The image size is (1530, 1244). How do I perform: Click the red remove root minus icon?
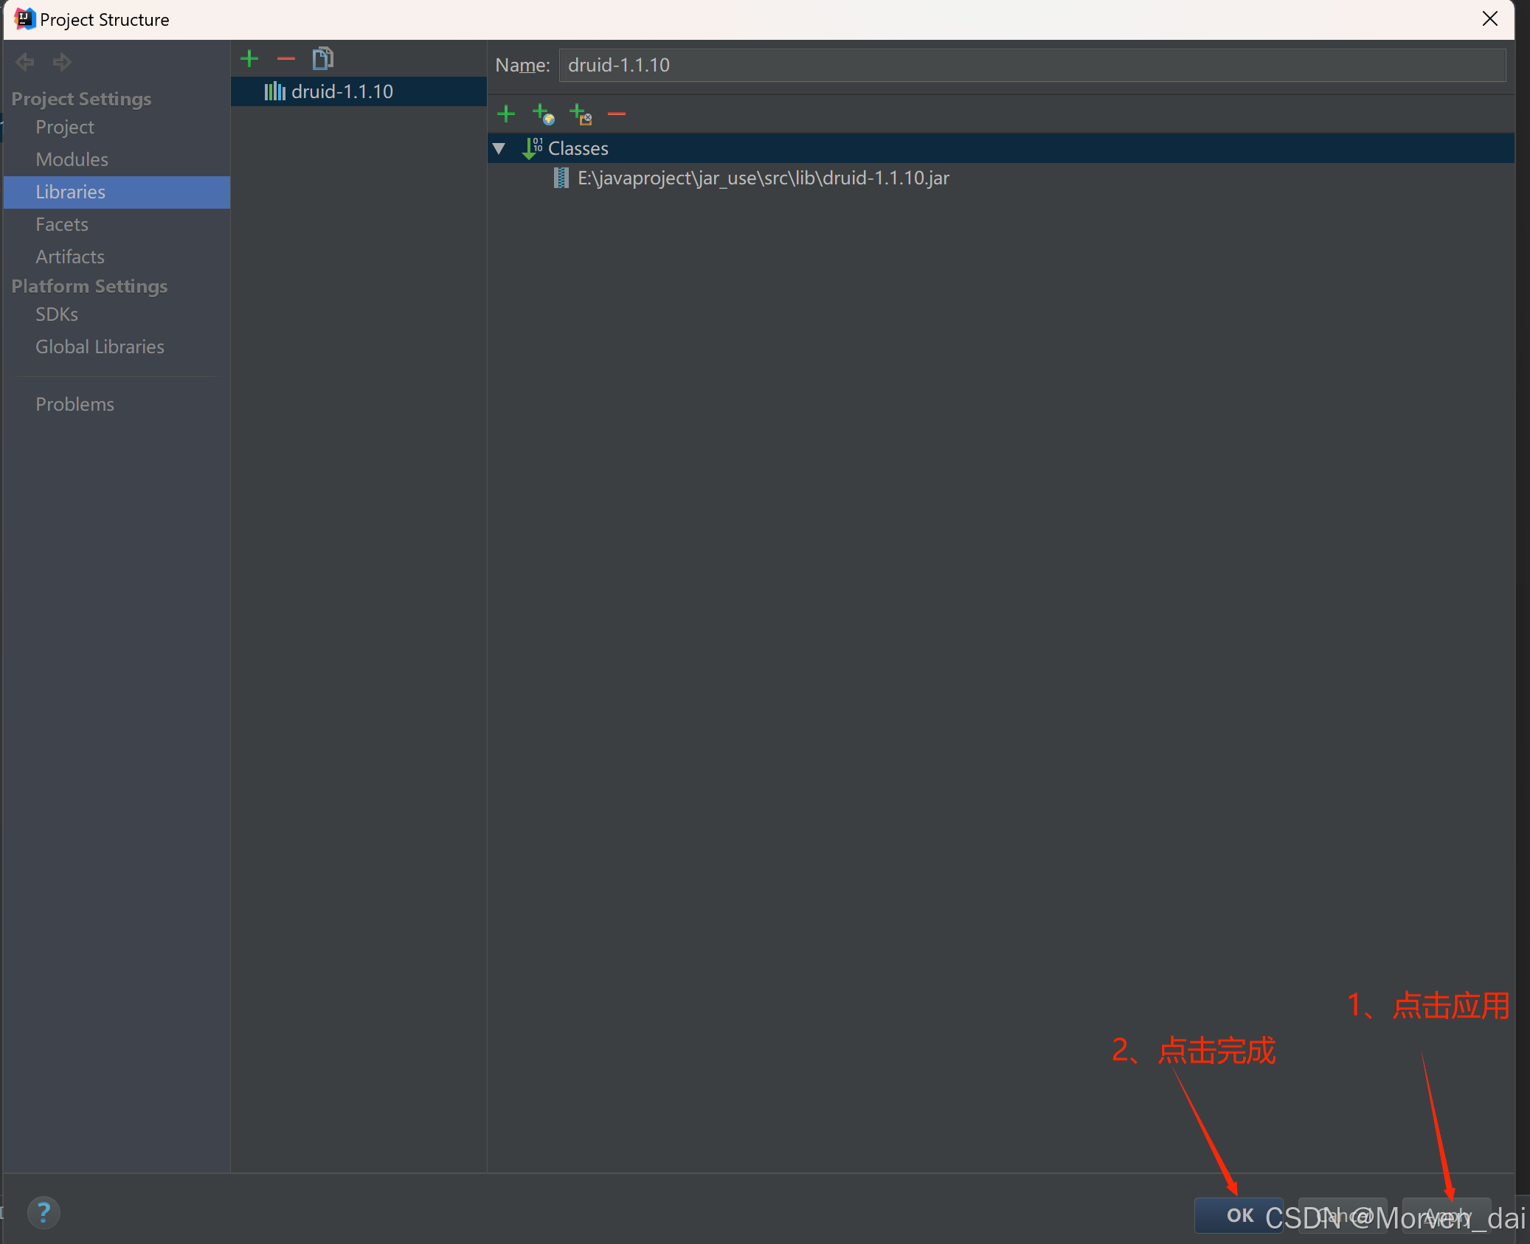point(617,114)
